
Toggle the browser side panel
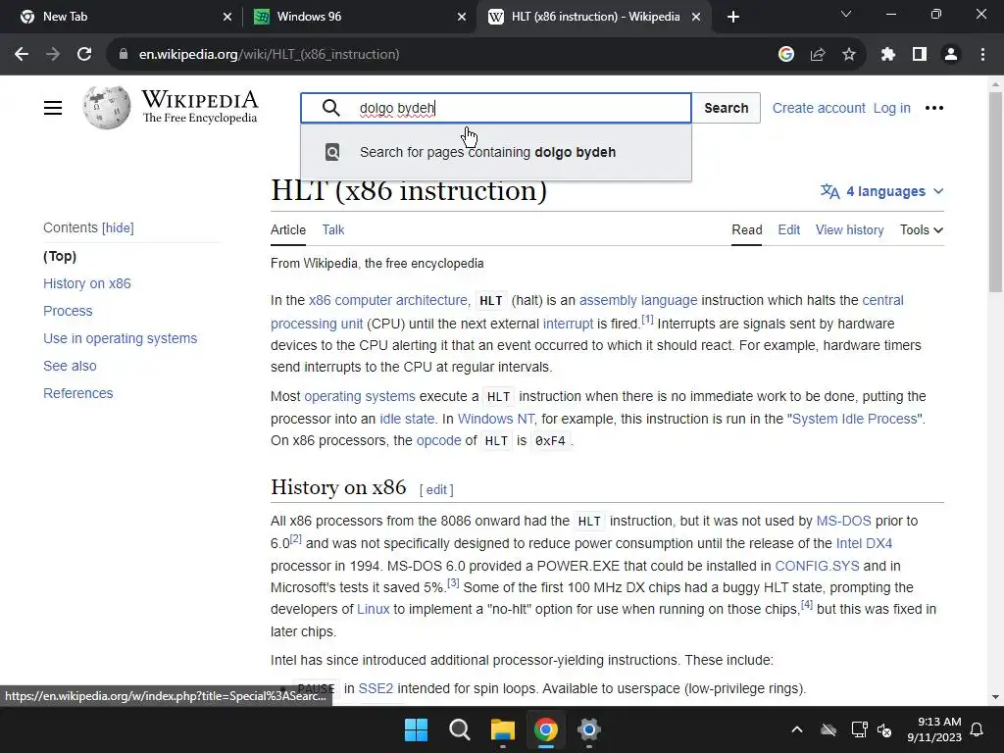click(920, 55)
